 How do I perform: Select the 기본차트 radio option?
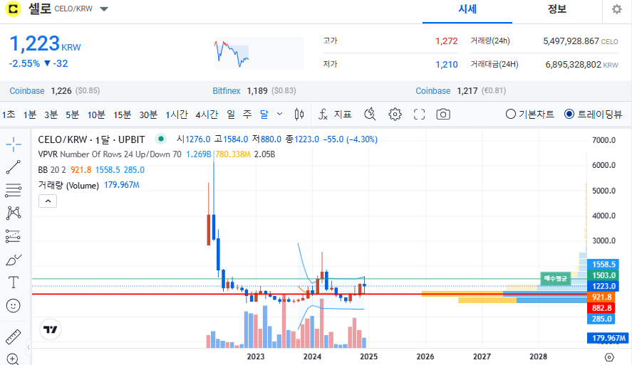[529, 115]
